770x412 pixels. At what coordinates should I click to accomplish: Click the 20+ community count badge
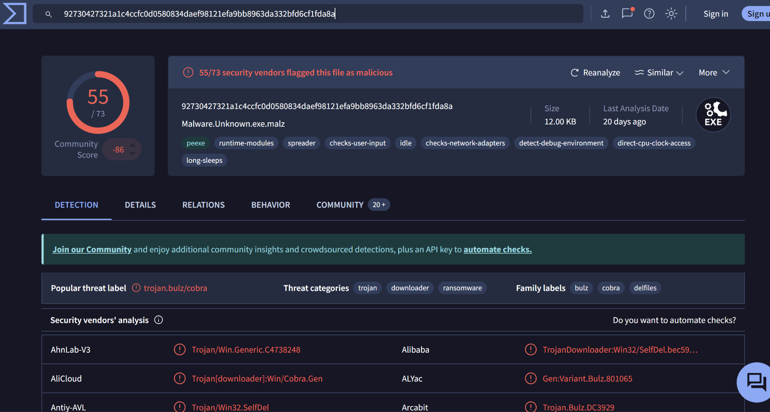[379, 205]
